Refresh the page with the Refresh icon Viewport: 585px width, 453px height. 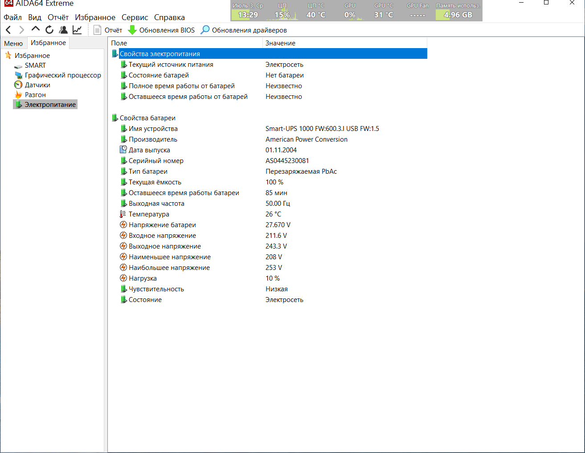pos(49,30)
